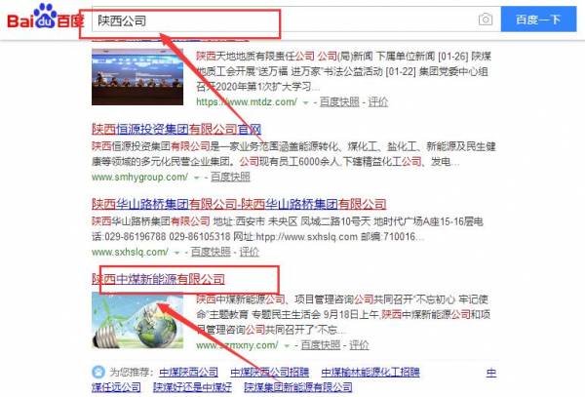Expand dropdown arrow next to www.smhygroup.com

[196, 178]
